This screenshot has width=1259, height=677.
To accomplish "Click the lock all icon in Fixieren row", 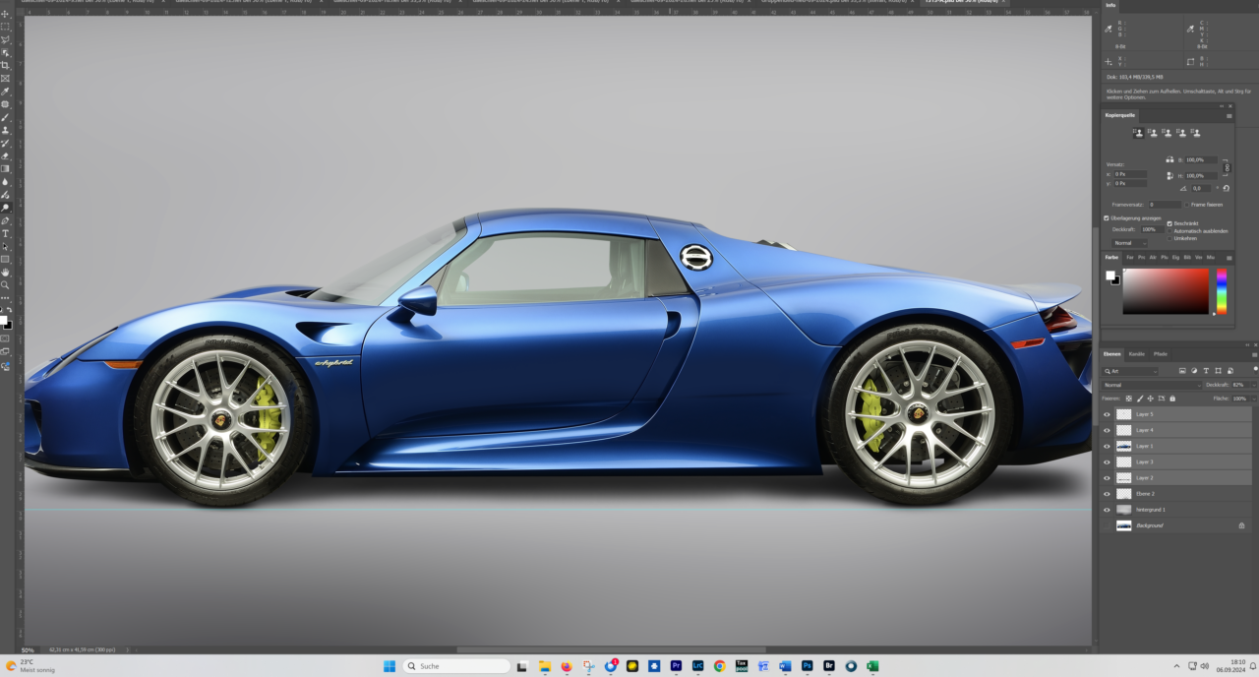I will 1172,399.
